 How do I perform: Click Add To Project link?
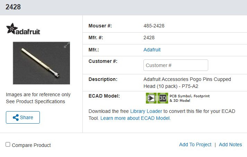[x=195, y=144]
